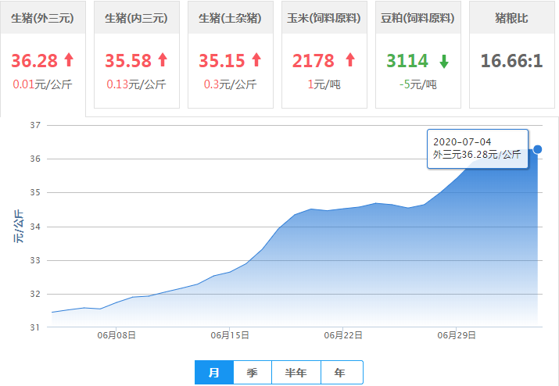Click the blue data point on 07-04
559x386 pixels.
[x=537, y=149]
